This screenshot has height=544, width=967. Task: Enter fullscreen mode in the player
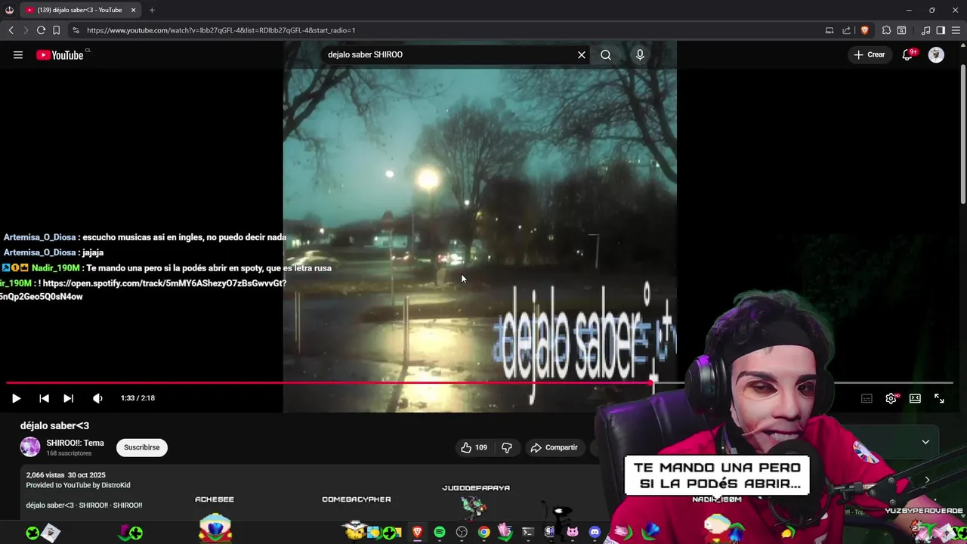point(939,398)
